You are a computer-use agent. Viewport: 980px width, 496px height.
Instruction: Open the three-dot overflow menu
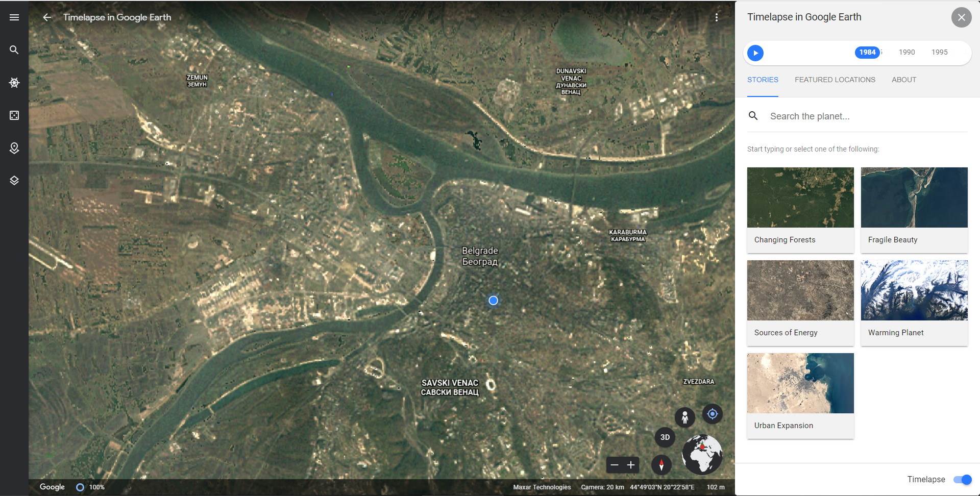click(x=717, y=17)
